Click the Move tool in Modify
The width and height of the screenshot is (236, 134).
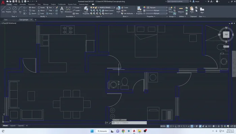(x=32, y=7)
